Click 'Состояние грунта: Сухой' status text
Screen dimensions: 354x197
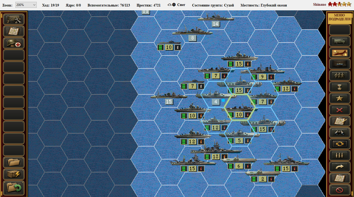point(213,5)
